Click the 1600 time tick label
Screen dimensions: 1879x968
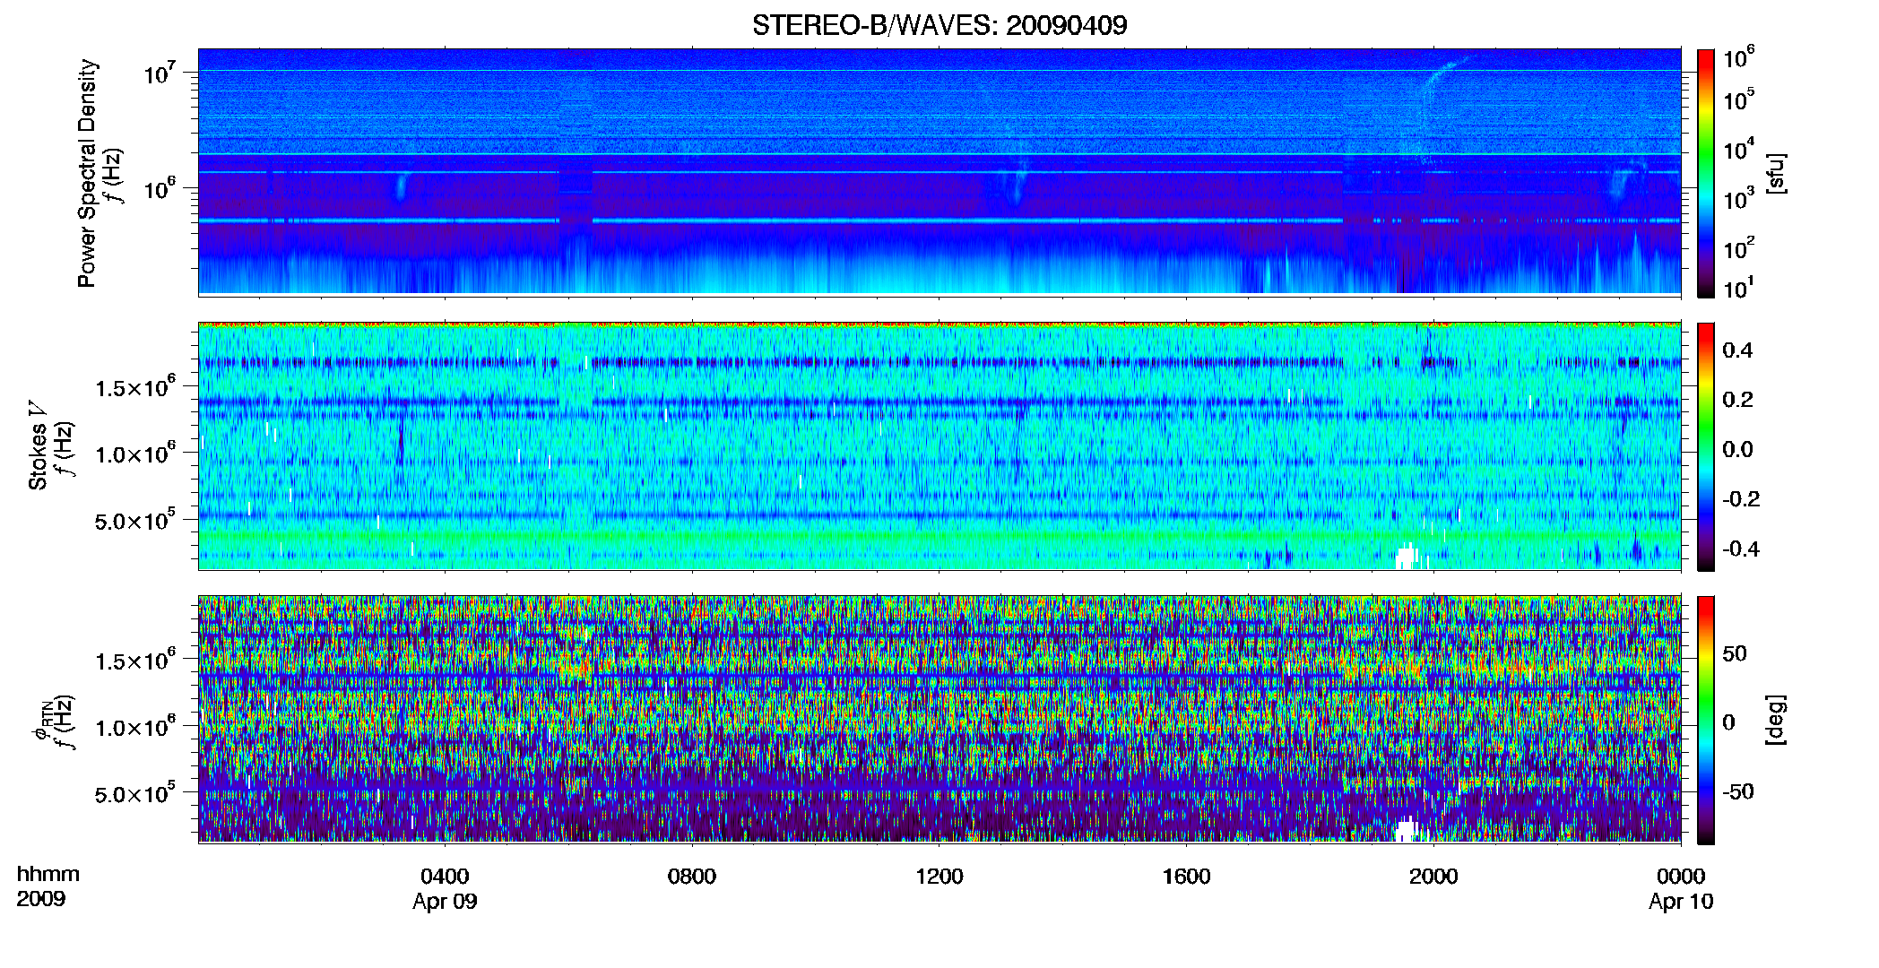click(x=1186, y=877)
